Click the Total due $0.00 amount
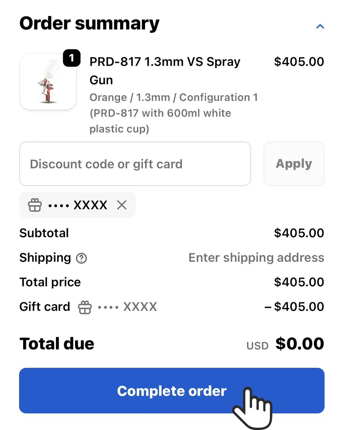Screen dimensions: 343x430 [x=299, y=344]
